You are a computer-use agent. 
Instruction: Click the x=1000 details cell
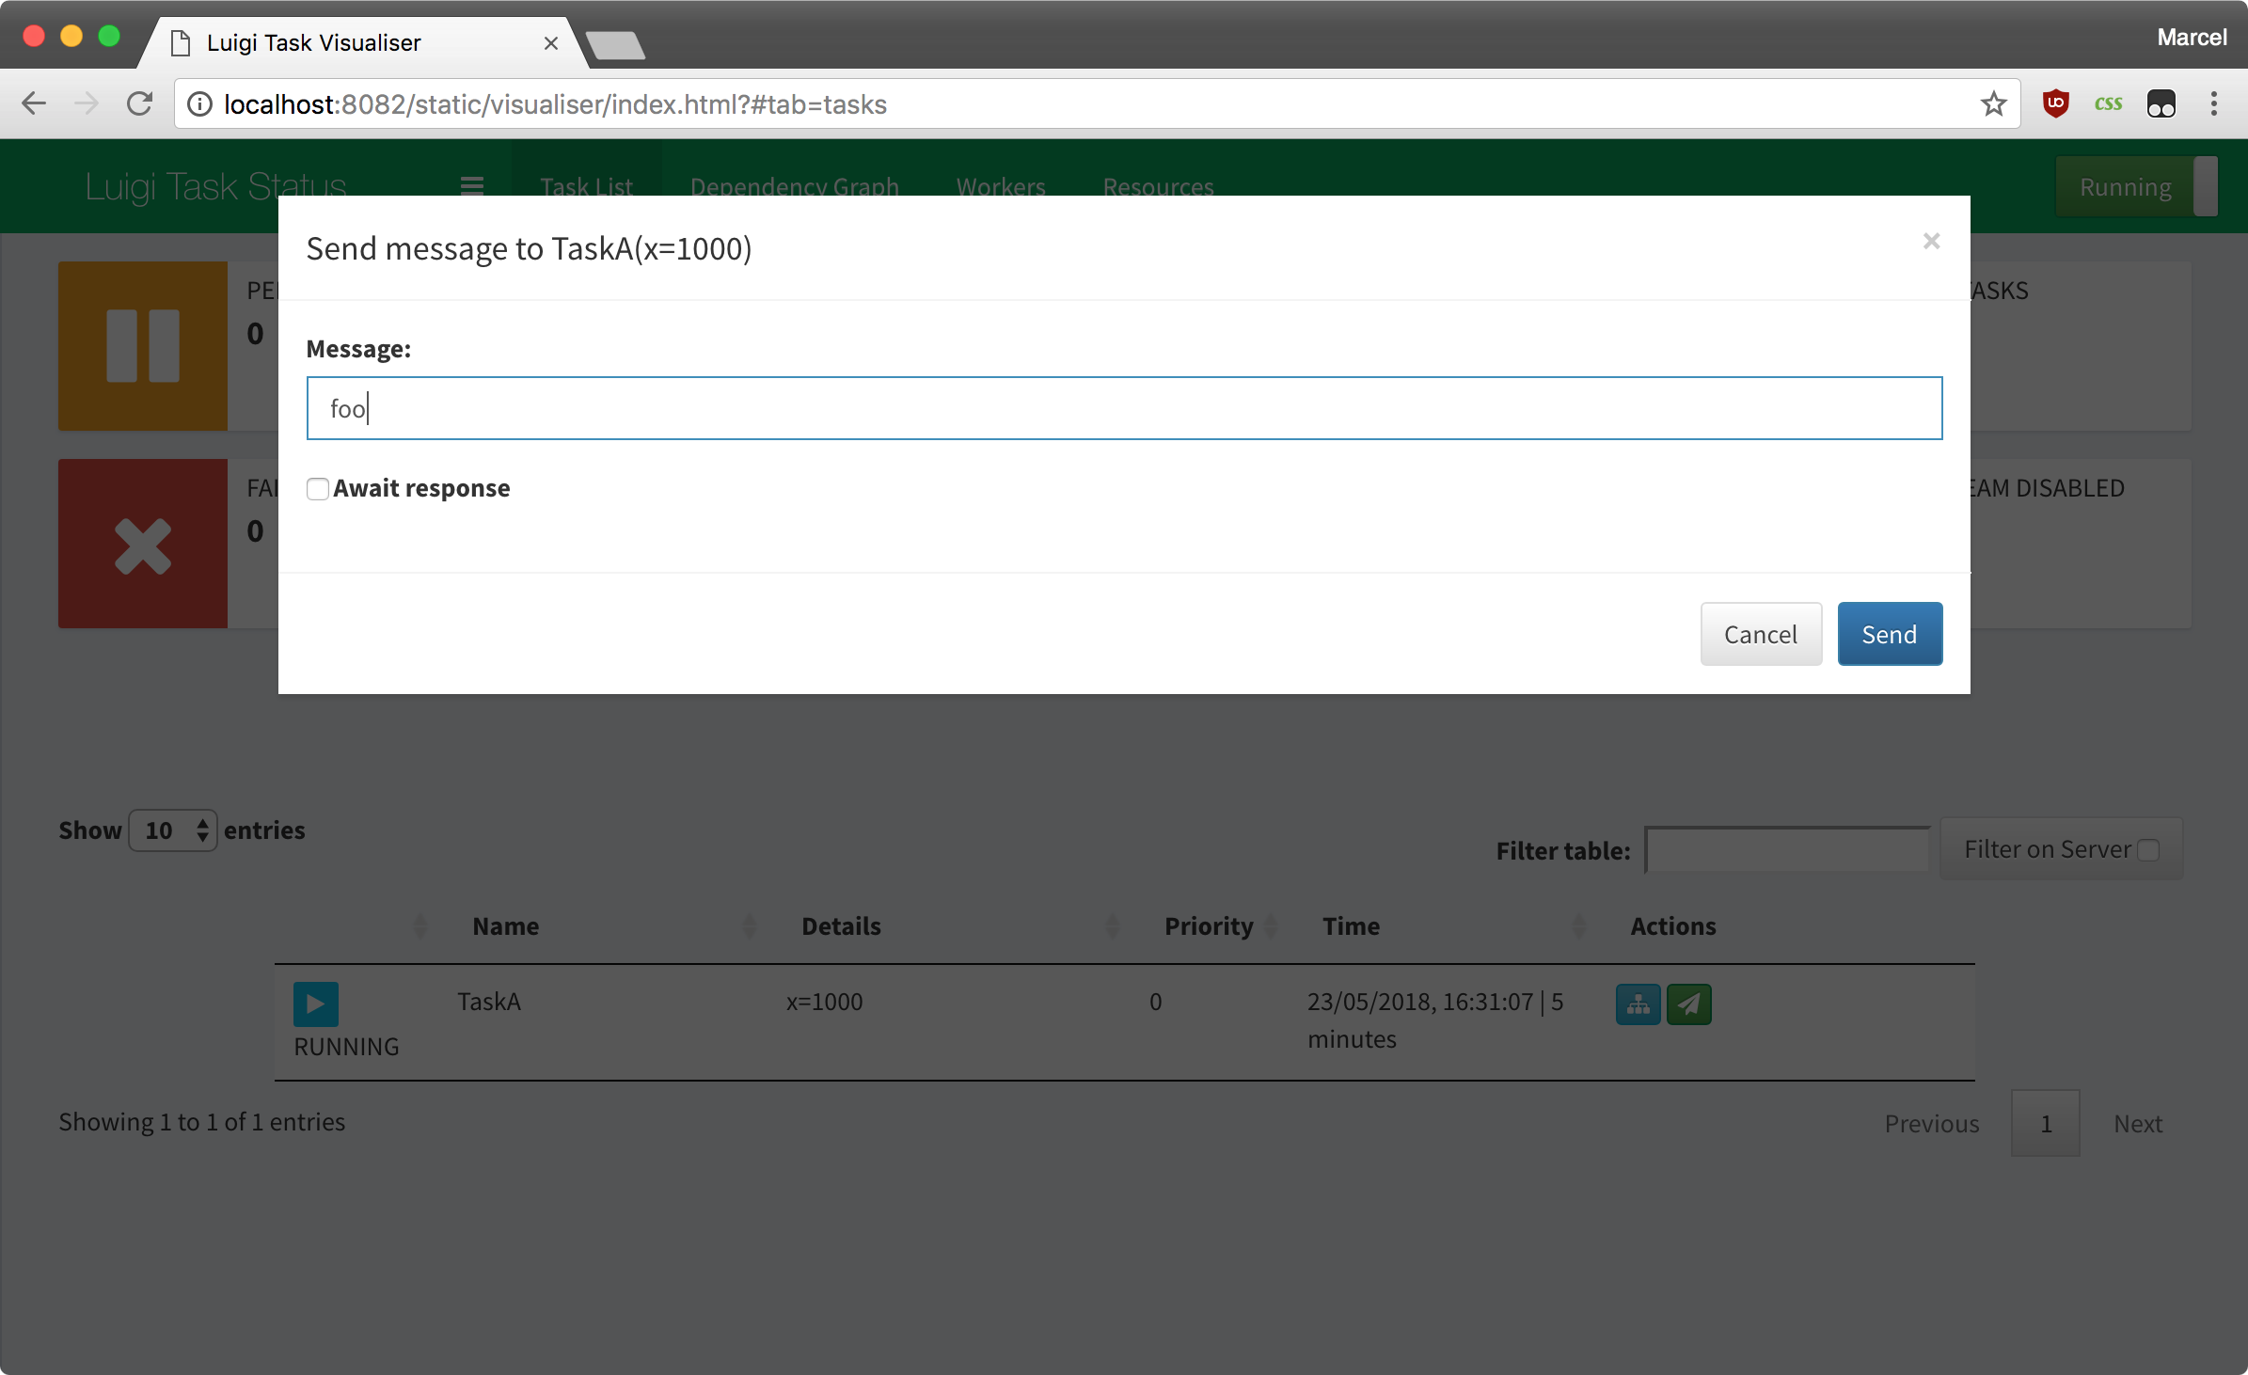(x=824, y=1002)
